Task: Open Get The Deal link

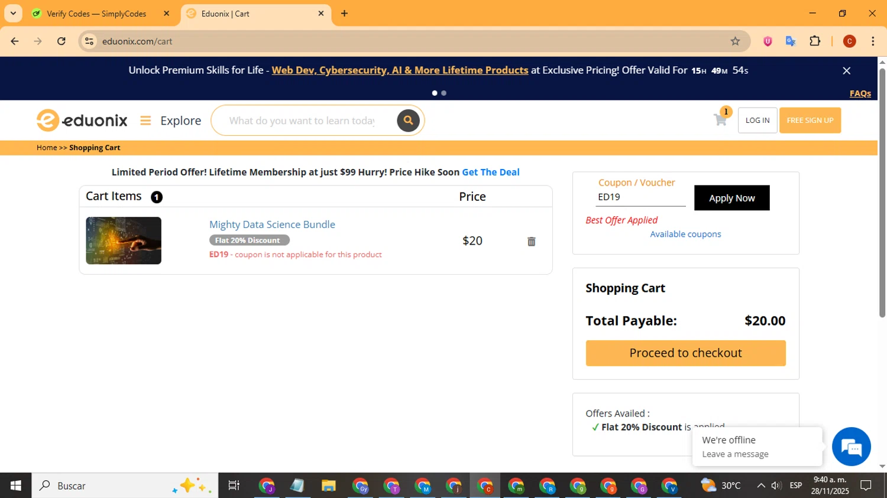Action: 491,172
